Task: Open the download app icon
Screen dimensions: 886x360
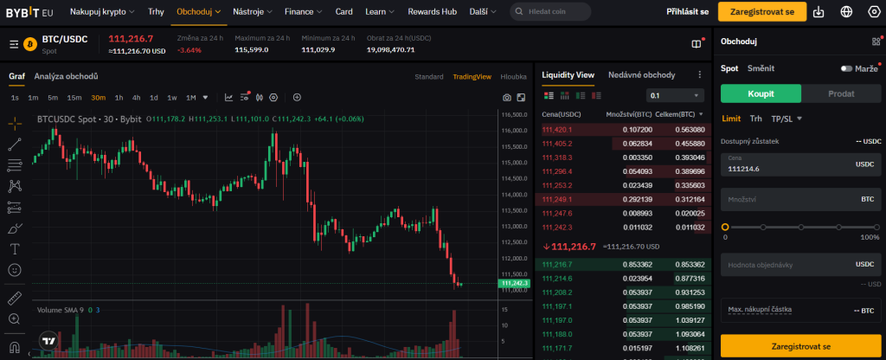Action: pos(819,11)
